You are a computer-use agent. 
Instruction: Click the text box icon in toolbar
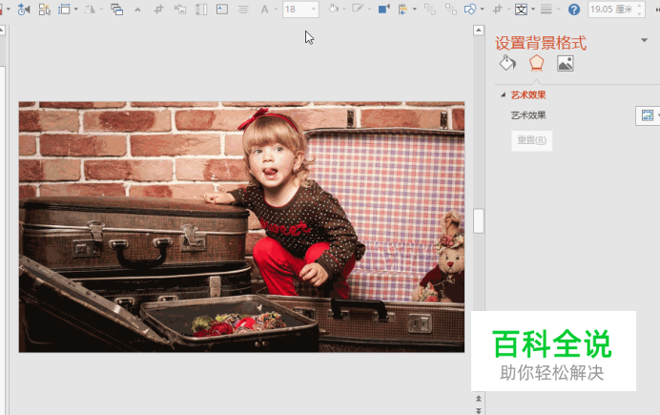pyautogui.click(x=222, y=10)
